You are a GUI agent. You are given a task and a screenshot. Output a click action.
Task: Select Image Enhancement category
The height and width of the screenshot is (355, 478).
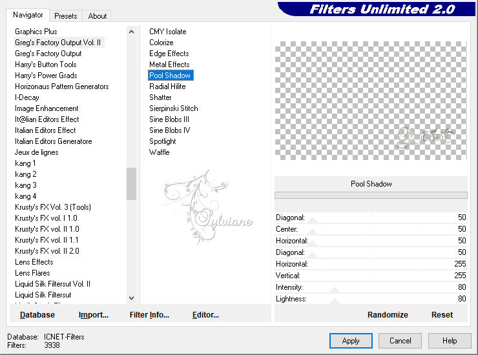click(47, 108)
